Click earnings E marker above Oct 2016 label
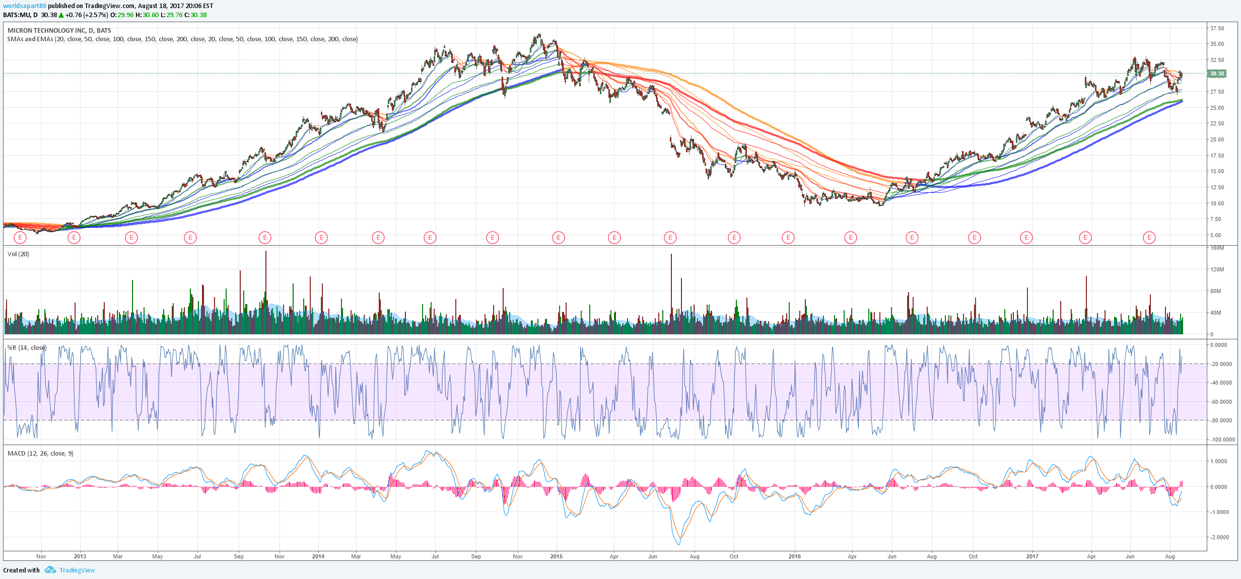 pos(975,238)
